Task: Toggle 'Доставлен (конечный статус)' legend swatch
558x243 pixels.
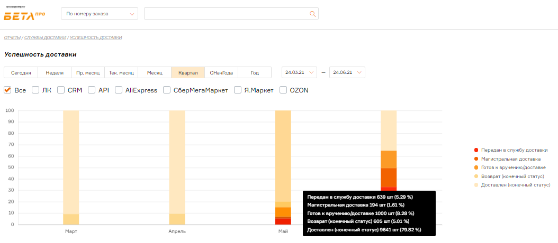Action: pyautogui.click(x=476, y=185)
